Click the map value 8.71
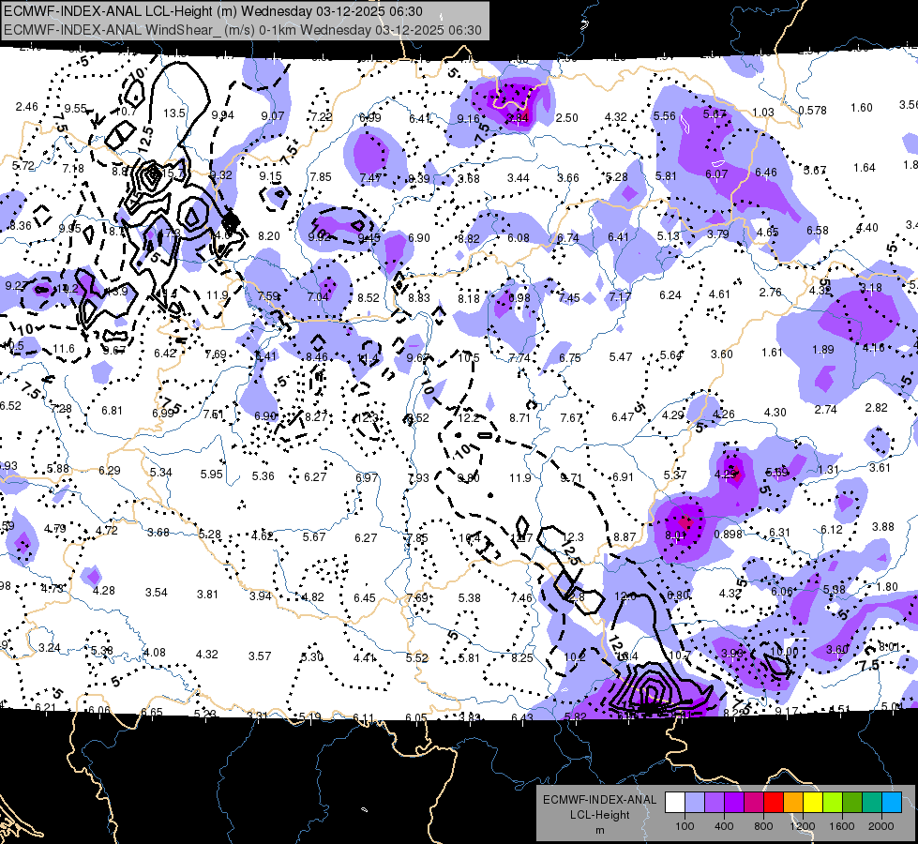The width and height of the screenshot is (918, 844). (x=519, y=418)
